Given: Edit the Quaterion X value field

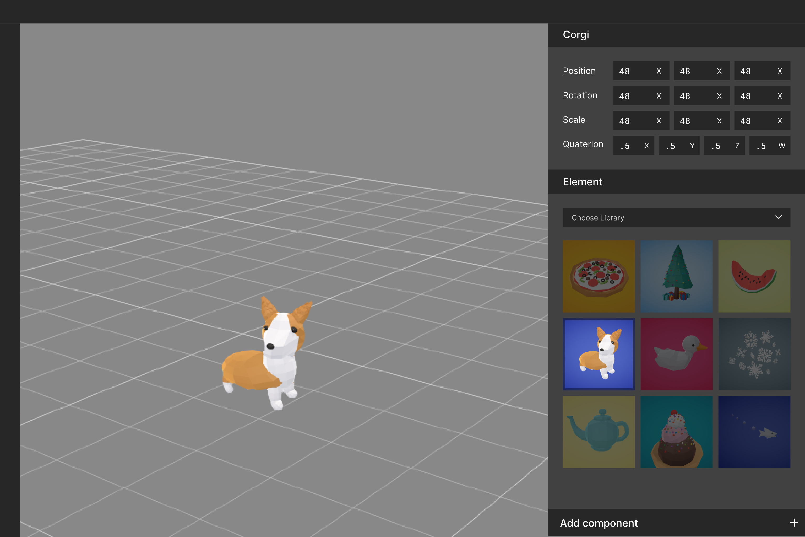Looking at the screenshot, I should (x=634, y=146).
